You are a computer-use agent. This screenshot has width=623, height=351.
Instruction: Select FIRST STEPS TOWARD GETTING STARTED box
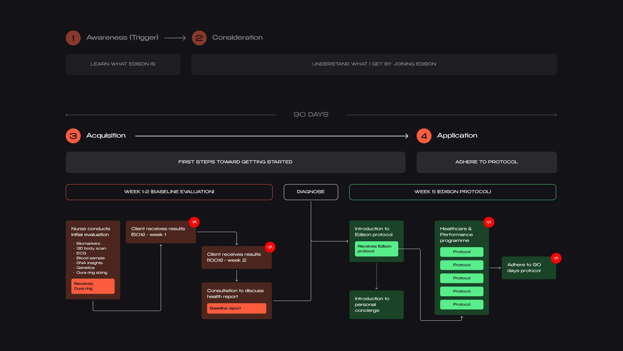click(235, 162)
